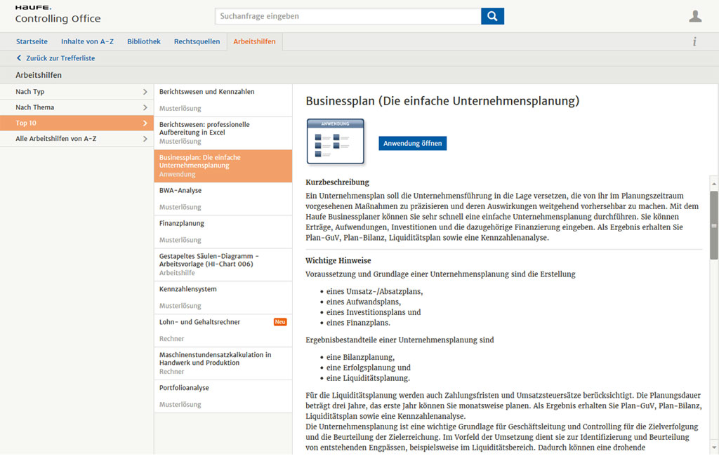Expand the Nach Typ chevron
719x470 pixels.
[145, 92]
